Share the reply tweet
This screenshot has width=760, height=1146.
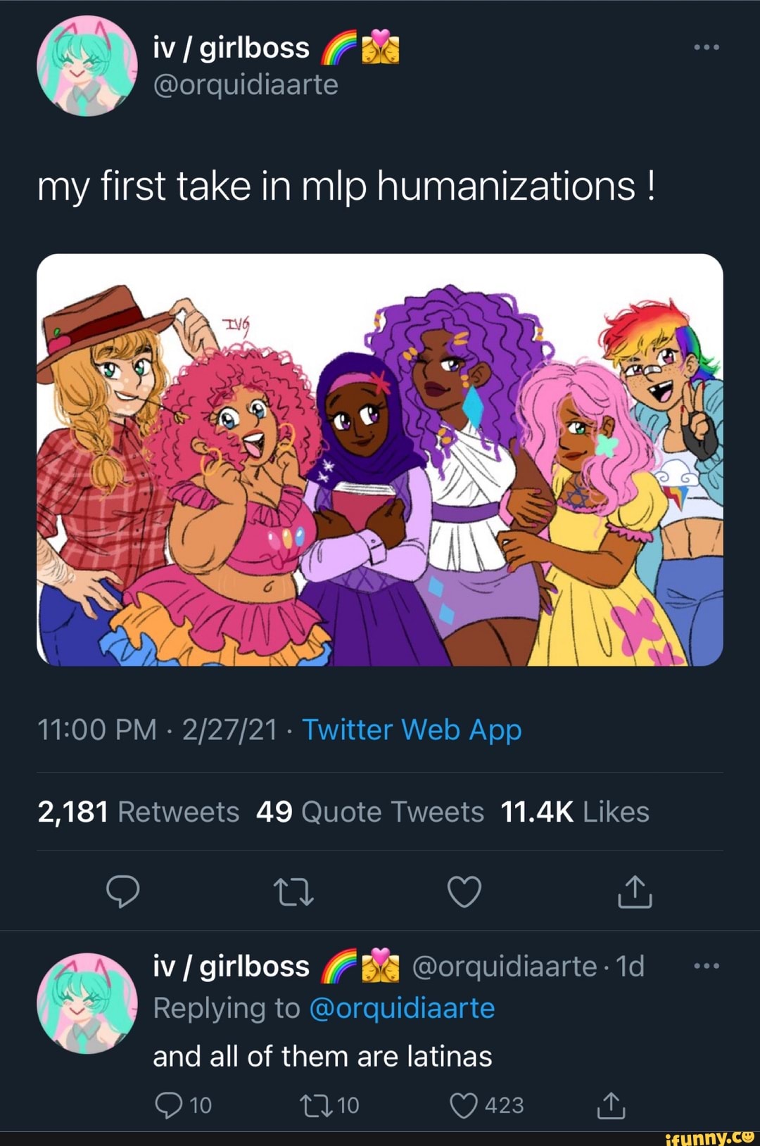(x=611, y=1105)
